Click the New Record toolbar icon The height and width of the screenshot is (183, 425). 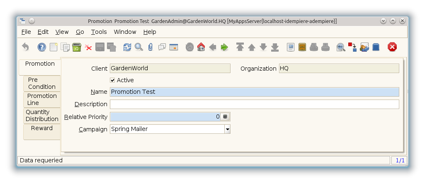53,47
